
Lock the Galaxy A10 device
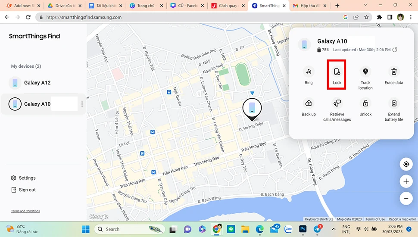(337, 76)
